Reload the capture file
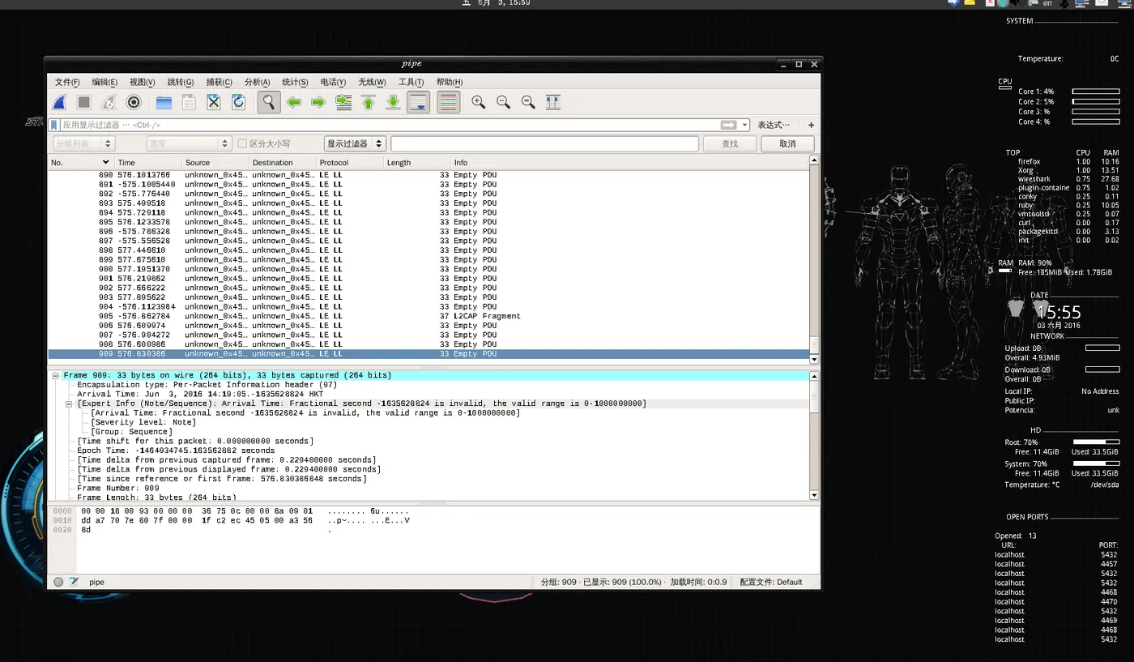1134x662 pixels. click(238, 103)
